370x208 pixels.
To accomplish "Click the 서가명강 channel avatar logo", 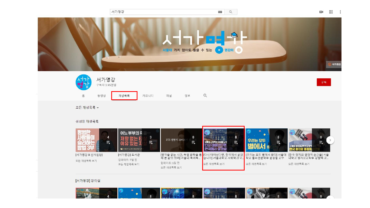I will 84,82.
